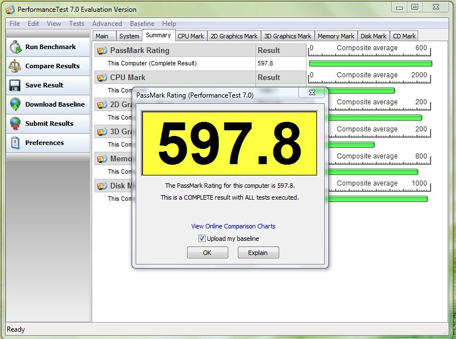Switch to the CPU Mark tab
456x339 pixels.
tap(191, 36)
